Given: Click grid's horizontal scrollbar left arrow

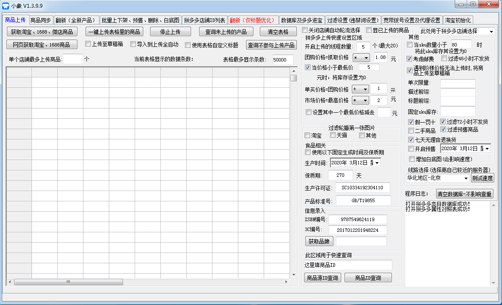Looking at the screenshot, I should pyautogui.click(x=10, y=282).
